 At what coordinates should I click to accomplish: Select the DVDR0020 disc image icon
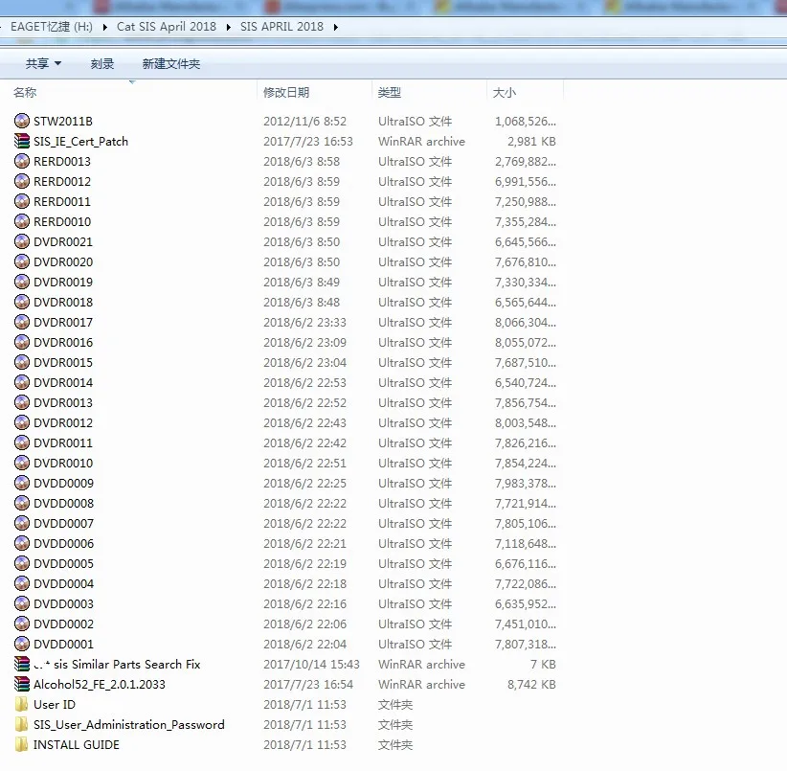click(22, 261)
